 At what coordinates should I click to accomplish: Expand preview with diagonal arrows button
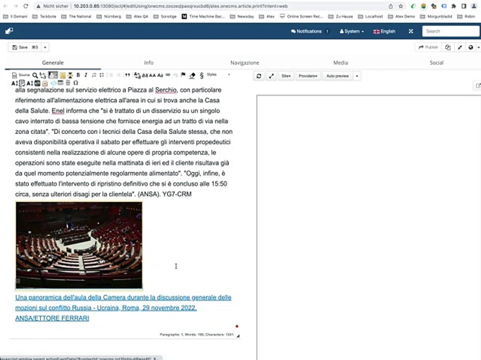[272, 76]
